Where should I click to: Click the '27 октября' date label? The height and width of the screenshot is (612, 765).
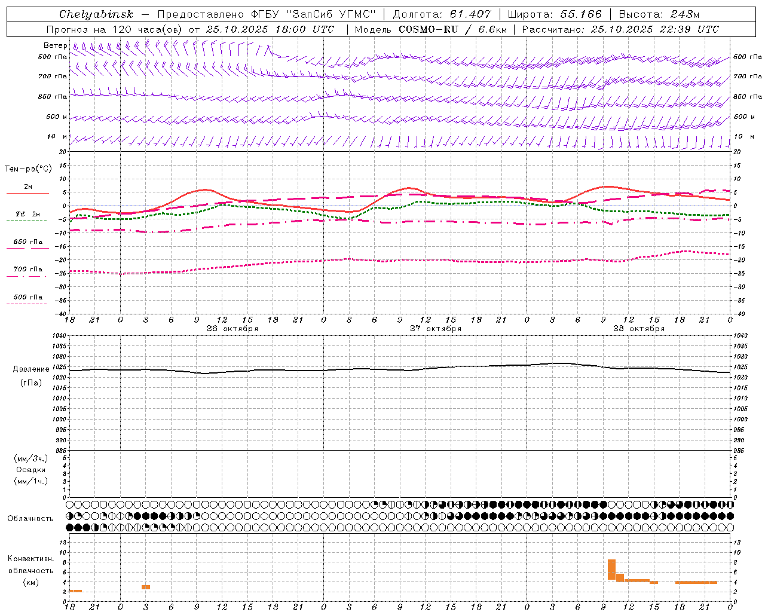[x=436, y=329]
